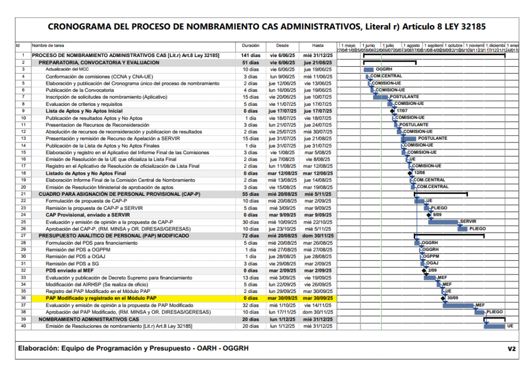This screenshot has width=527, height=366.
Task: Select summary task 'NOMBRAMIENTO ADMINISTRATIVOS CAS'
Action: [89, 319]
